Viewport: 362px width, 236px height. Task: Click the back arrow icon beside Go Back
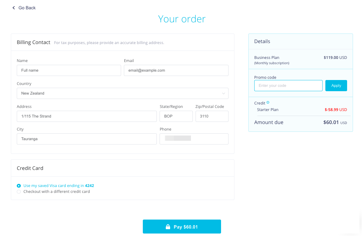[x=14, y=8]
